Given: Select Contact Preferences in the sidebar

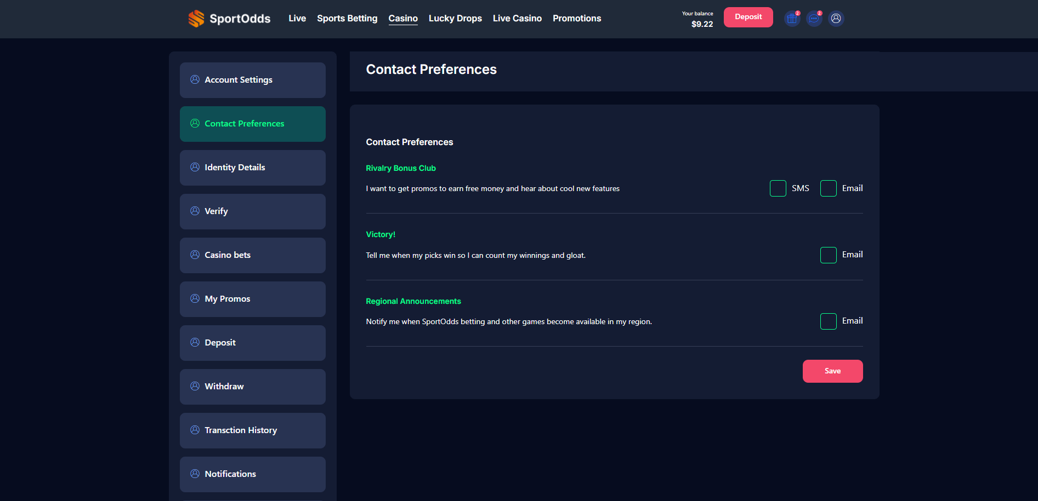Looking at the screenshot, I should [x=253, y=124].
